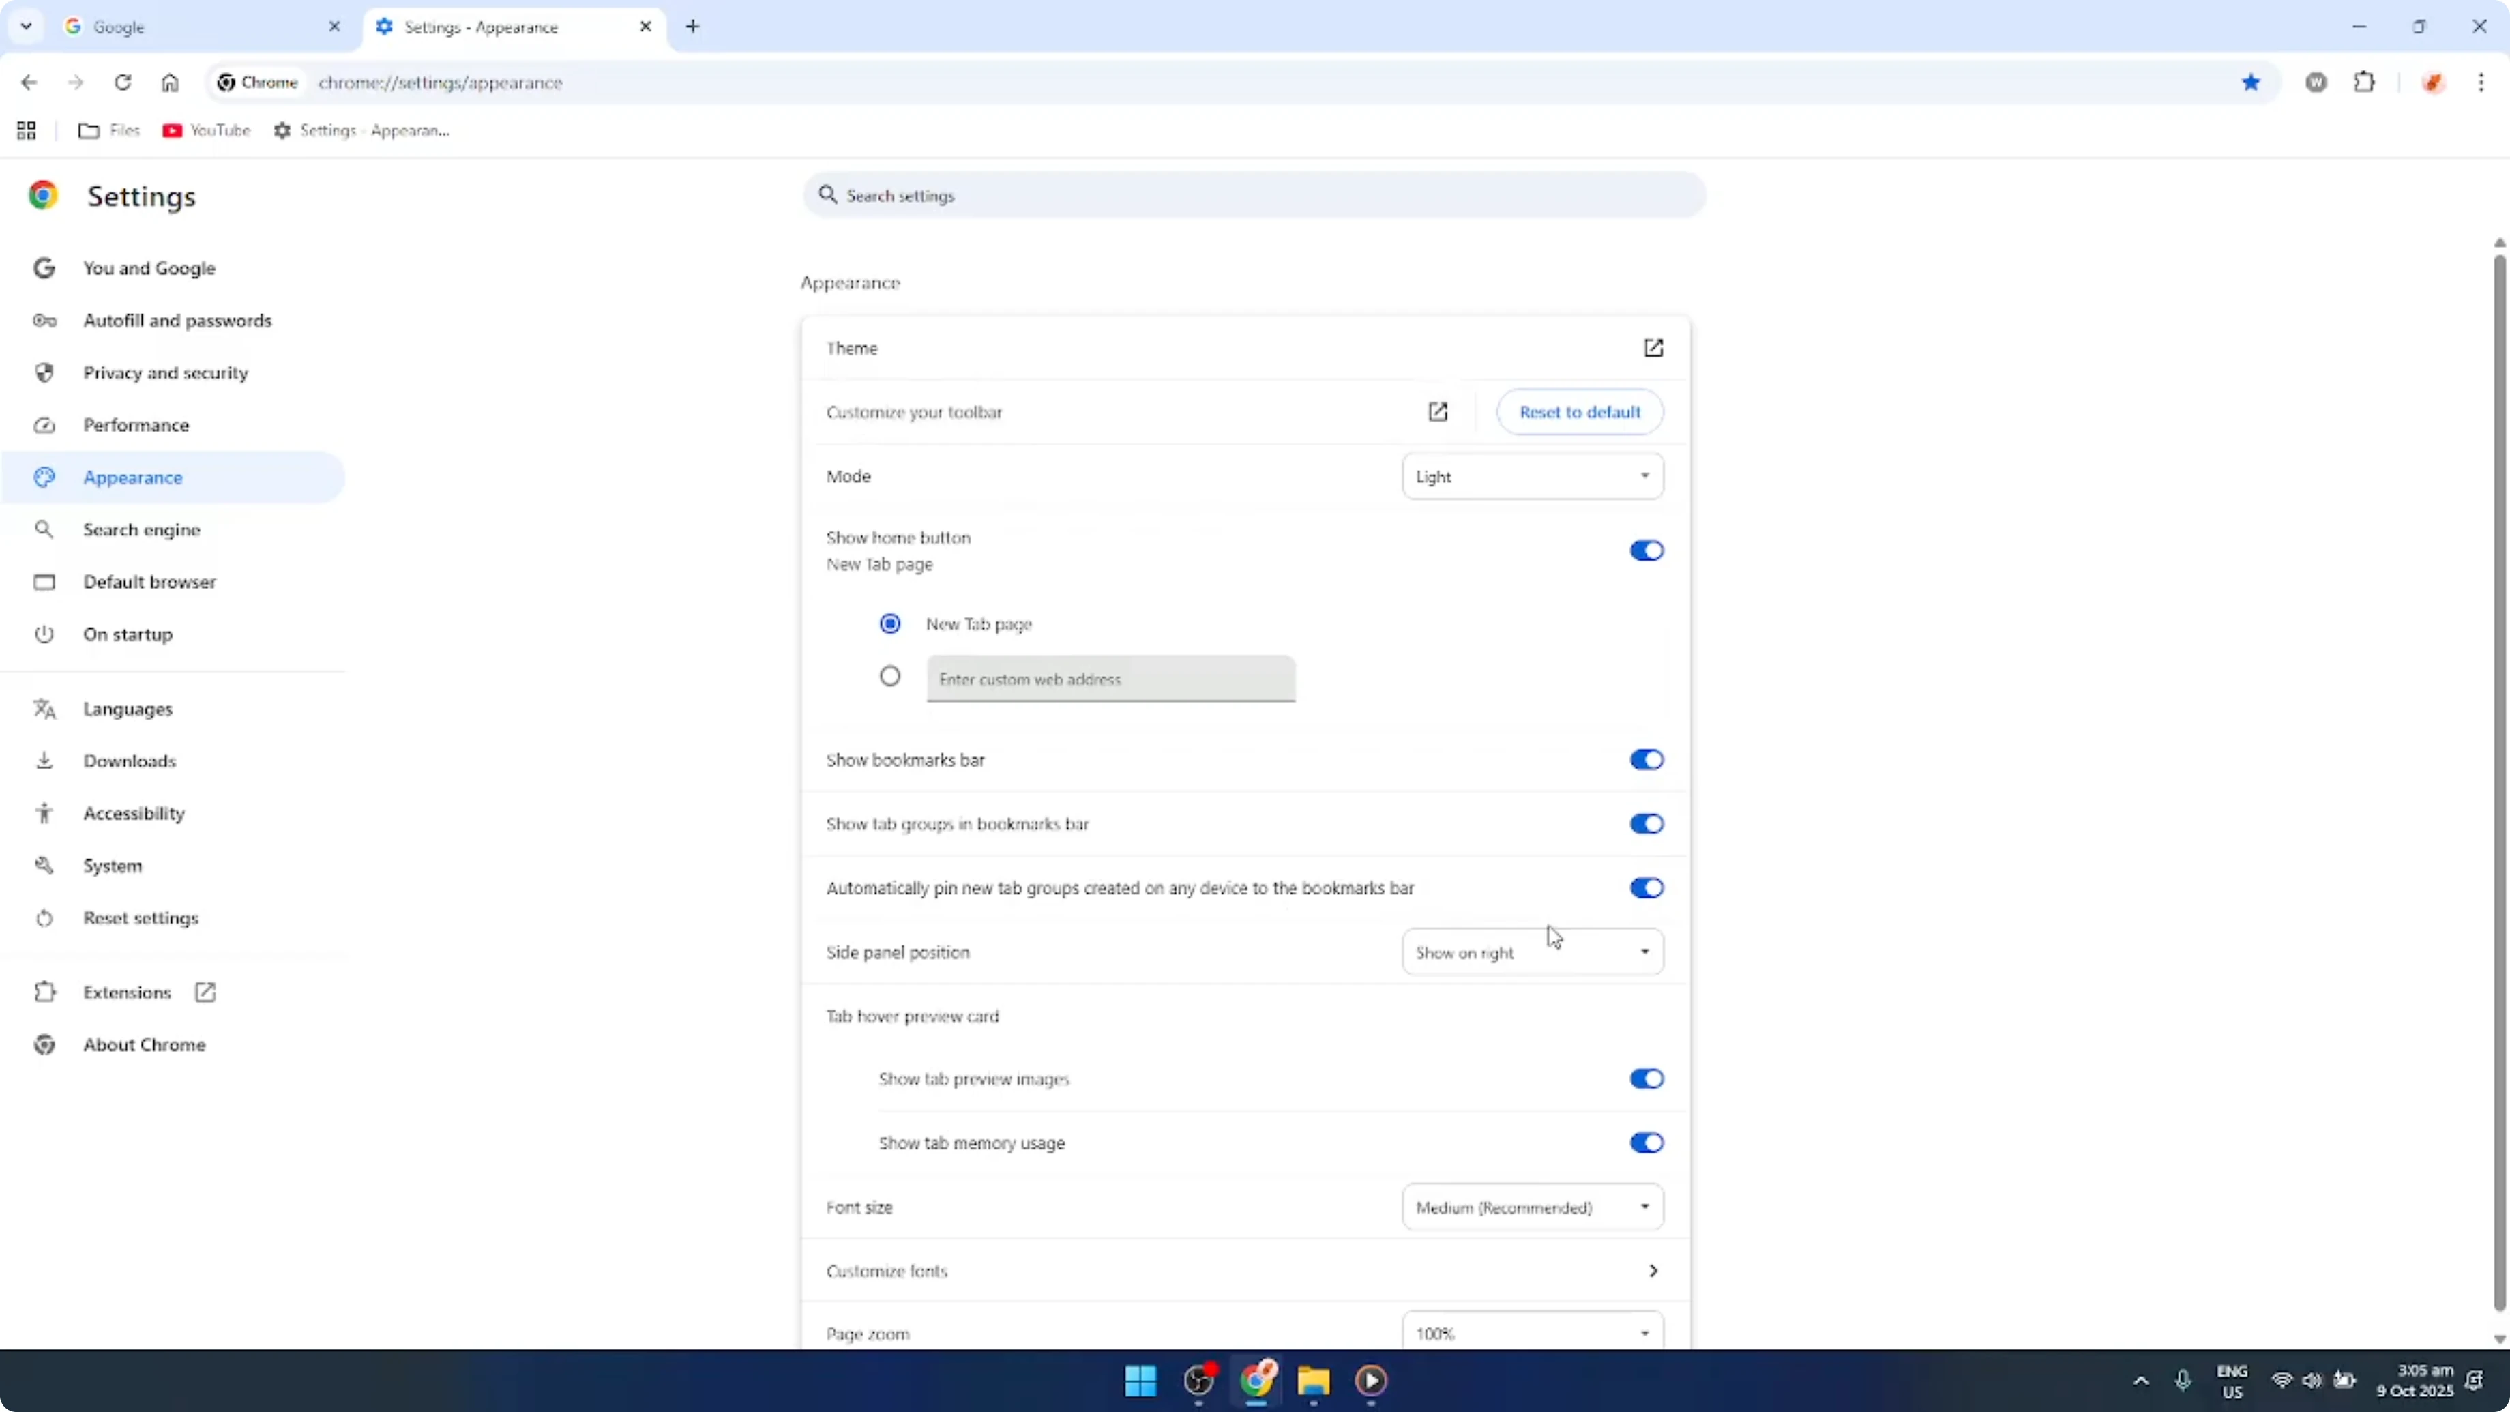
Task: Open the Files bookmark folder
Action: click(x=109, y=130)
